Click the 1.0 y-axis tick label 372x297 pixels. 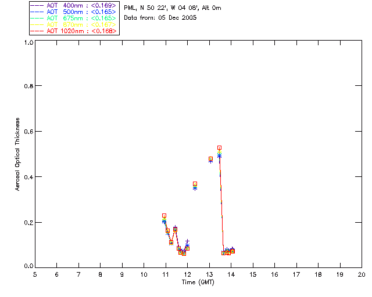point(28,42)
